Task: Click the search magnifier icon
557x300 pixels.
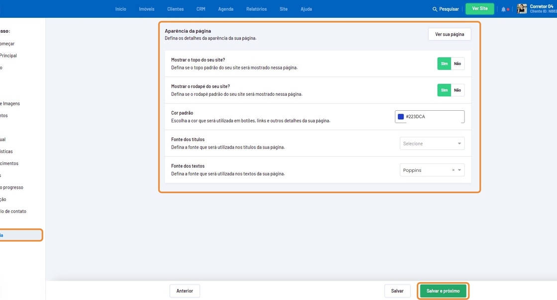Action: pos(435,9)
